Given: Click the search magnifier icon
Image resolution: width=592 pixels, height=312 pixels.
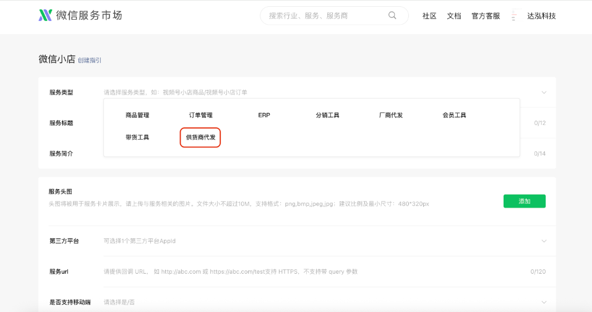Looking at the screenshot, I should pyautogui.click(x=392, y=16).
